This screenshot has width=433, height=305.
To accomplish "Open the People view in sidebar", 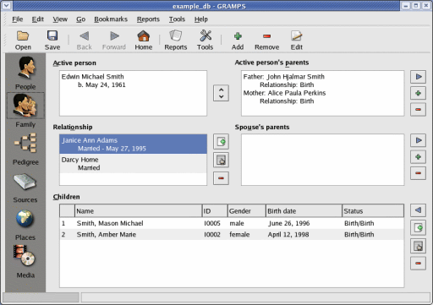I will click(25, 73).
